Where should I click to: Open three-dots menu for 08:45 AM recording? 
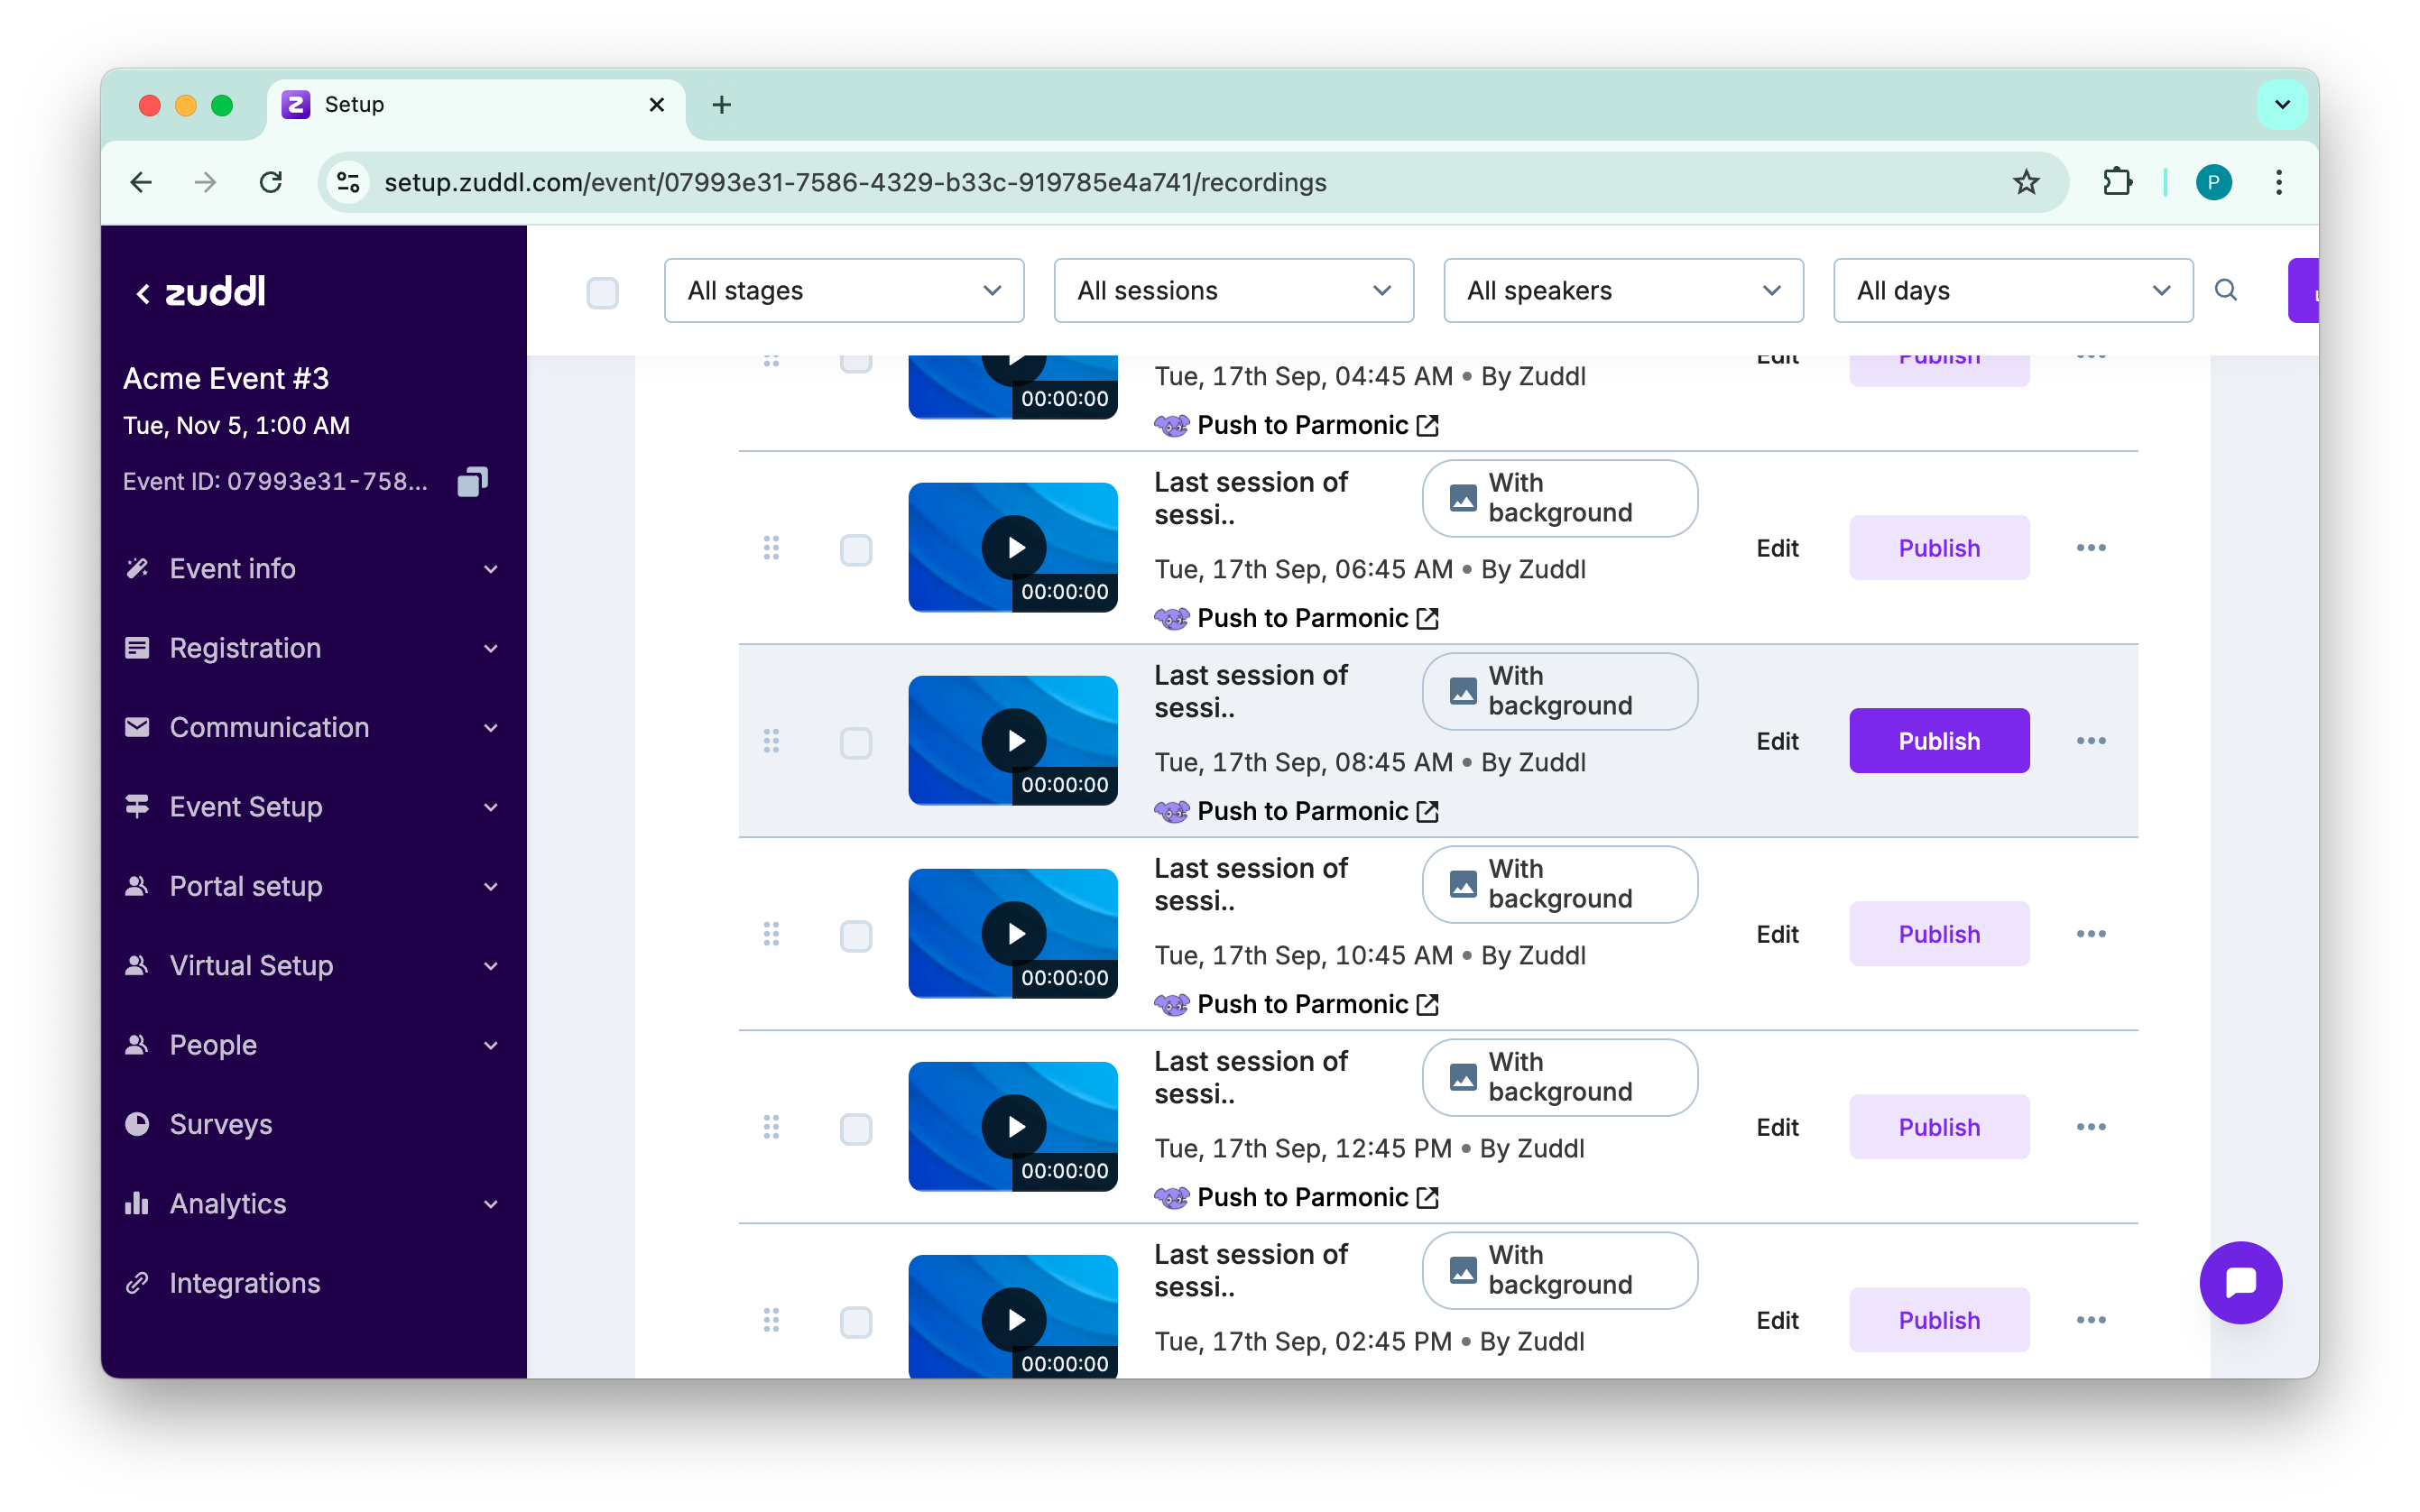pos(2090,741)
